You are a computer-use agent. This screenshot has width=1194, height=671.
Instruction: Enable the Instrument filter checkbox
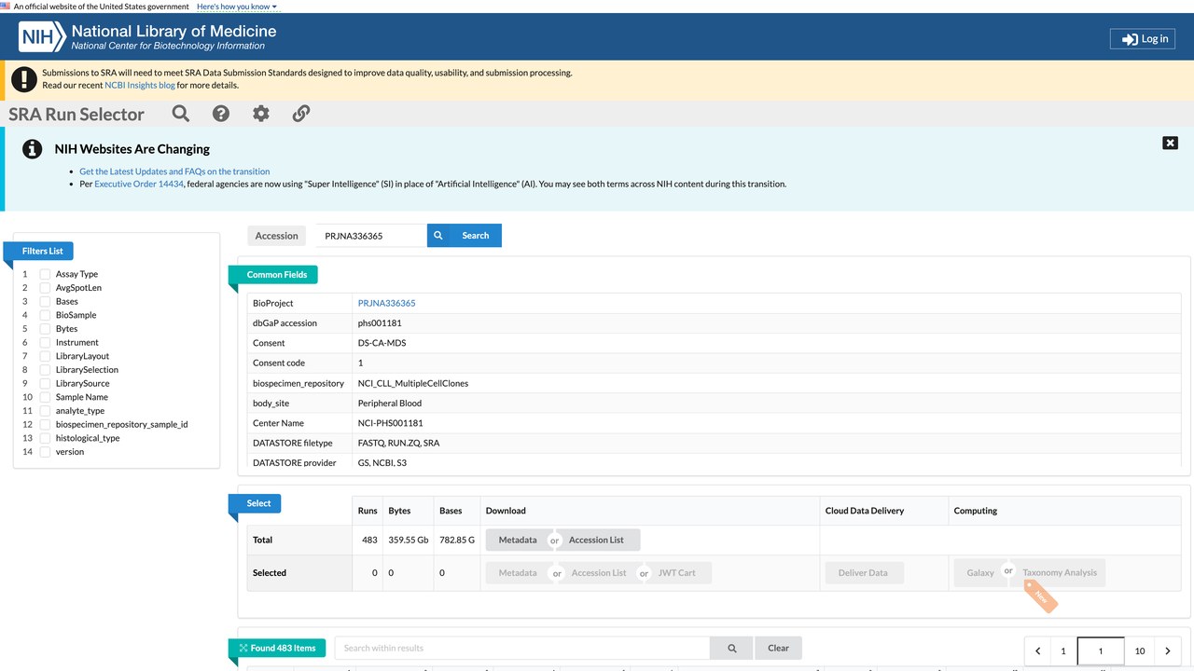(45, 342)
